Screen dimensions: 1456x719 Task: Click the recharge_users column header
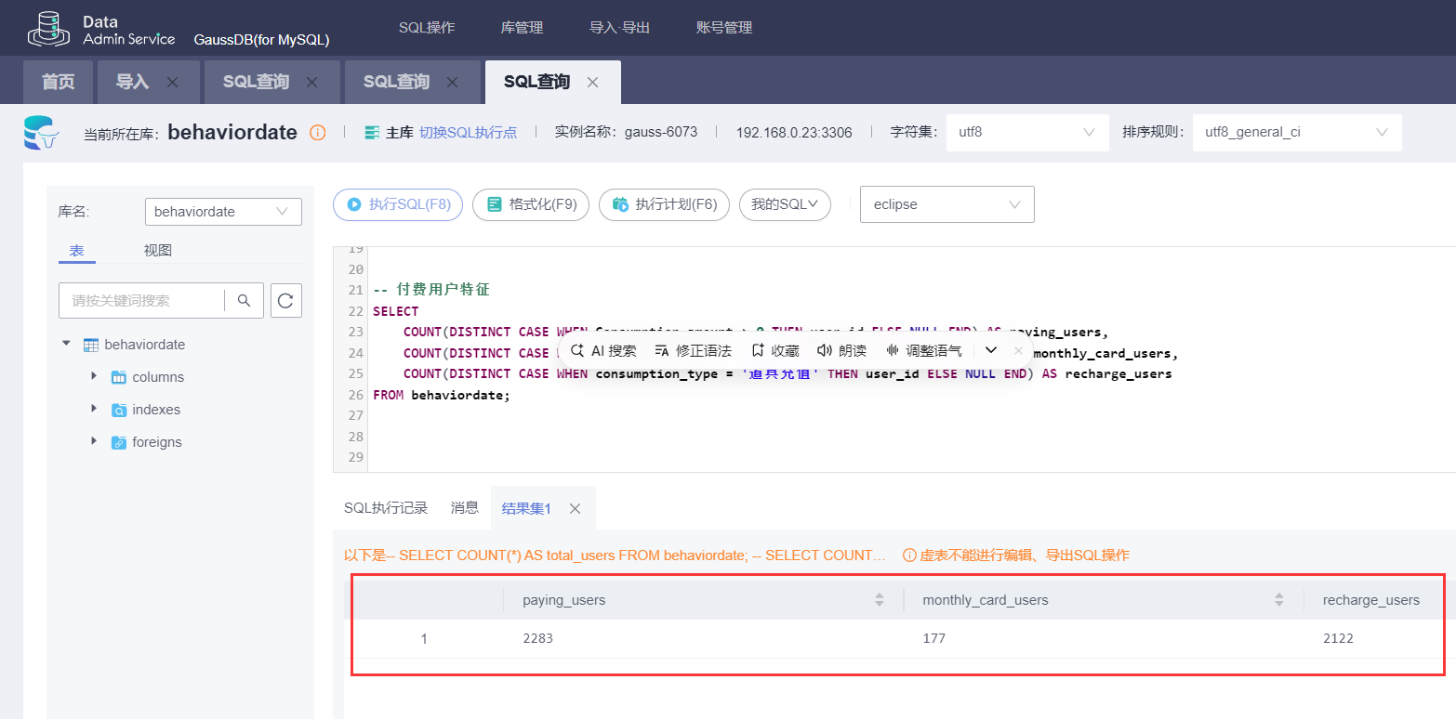click(x=1371, y=600)
